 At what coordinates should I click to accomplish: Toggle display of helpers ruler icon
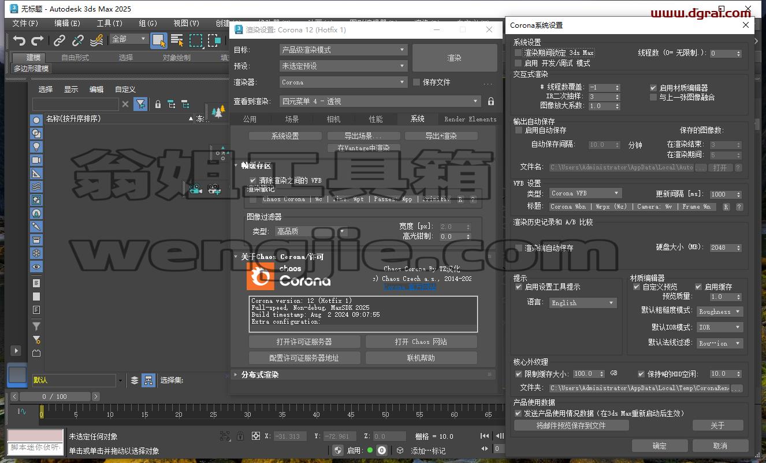pyautogui.click(x=36, y=173)
